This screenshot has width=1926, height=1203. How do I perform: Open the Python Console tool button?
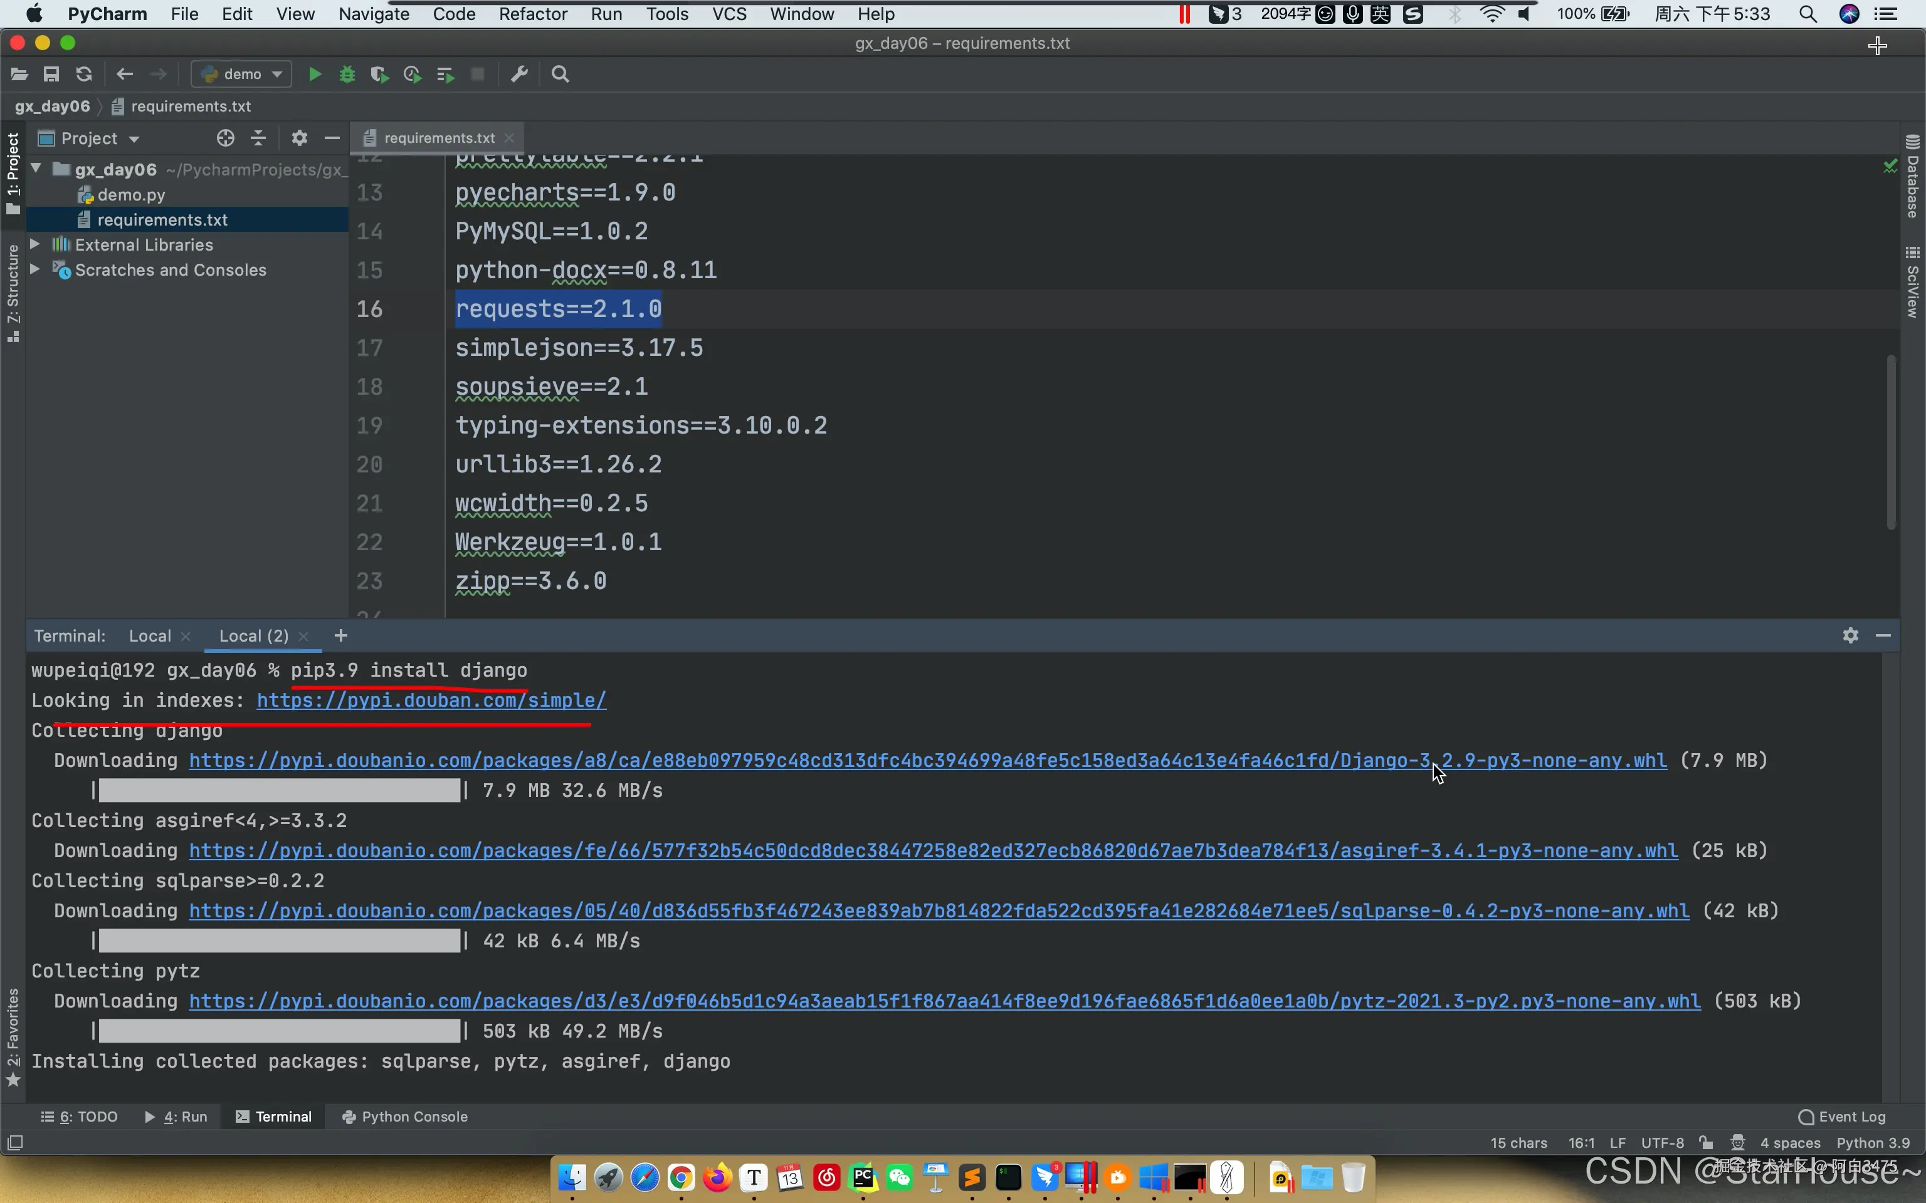[x=404, y=1117]
